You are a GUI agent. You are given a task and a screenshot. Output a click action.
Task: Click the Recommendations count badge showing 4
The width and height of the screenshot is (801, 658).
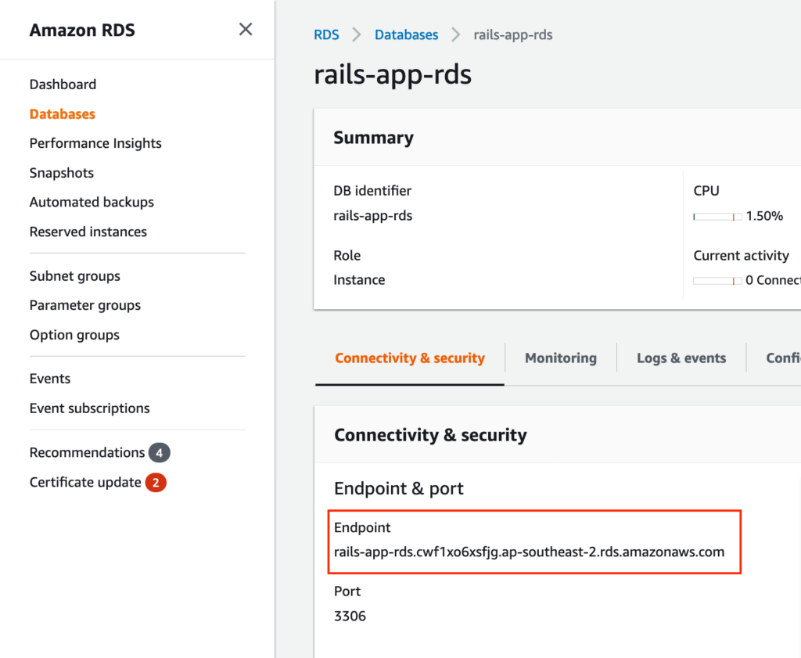coord(160,453)
